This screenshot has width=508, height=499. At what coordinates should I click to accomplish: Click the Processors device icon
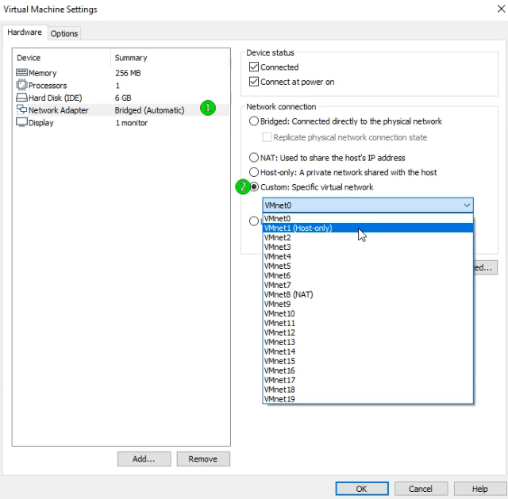point(21,86)
